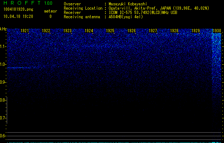Click the 0.8 kHz axis label
This screenshot has width=224, height=143.
3,100
